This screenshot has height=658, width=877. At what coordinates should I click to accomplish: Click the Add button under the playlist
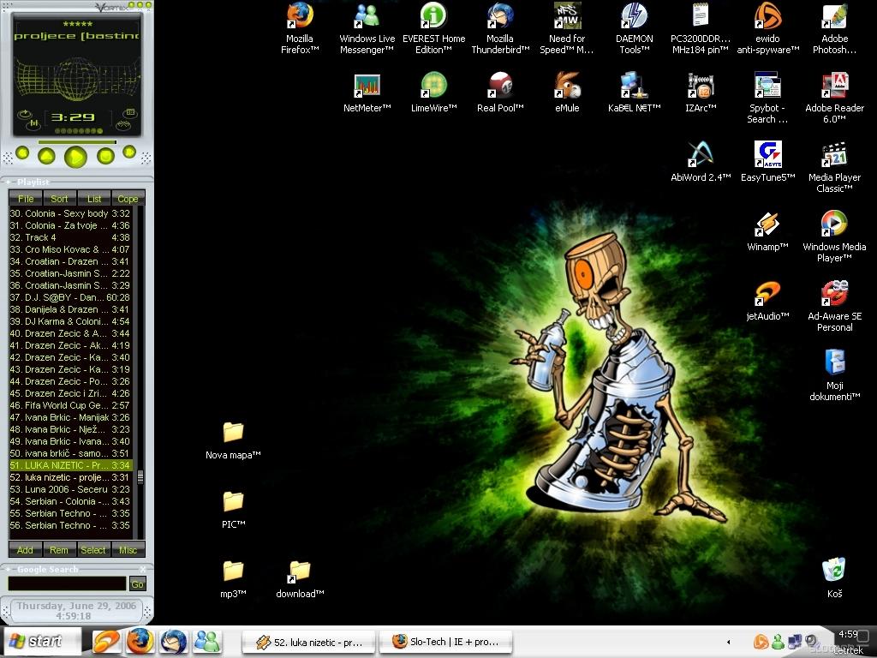pos(25,550)
